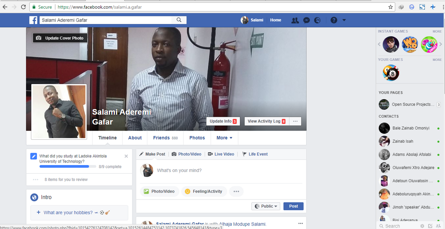445x229 pixels.
Task: Click chat Search field at bottom
Action: (398, 226)
